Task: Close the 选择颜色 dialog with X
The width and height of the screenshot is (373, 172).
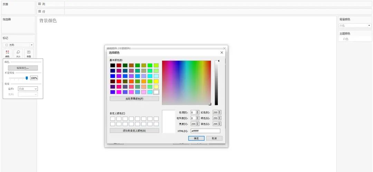Action: (x=222, y=52)
